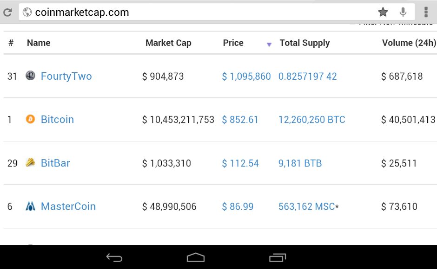This screenshot has width=437, height=269.
Task: Reload the page with the refresh icon
Action: pos(7,12)
